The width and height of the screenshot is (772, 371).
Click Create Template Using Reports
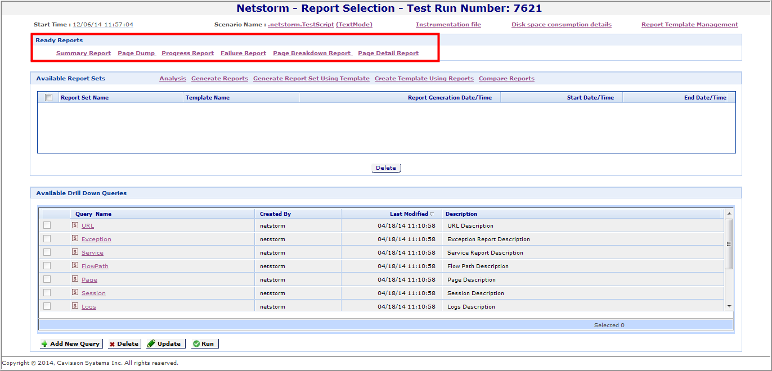click(424, 79)
